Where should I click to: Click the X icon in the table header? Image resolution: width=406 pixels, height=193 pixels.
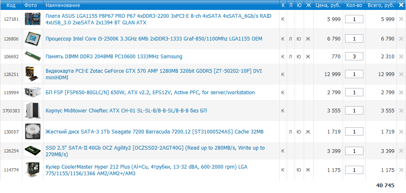click(x=401, y=5)
